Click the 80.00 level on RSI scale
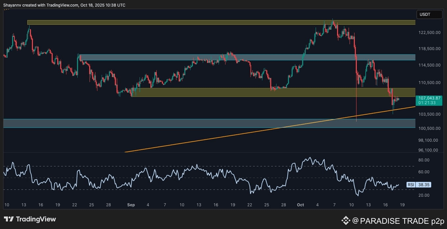The width and height of the screenshot is (447, 229). (424, 160)
